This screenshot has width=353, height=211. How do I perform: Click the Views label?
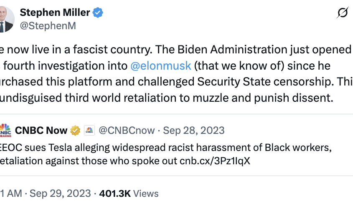click(x=146, y=193)
